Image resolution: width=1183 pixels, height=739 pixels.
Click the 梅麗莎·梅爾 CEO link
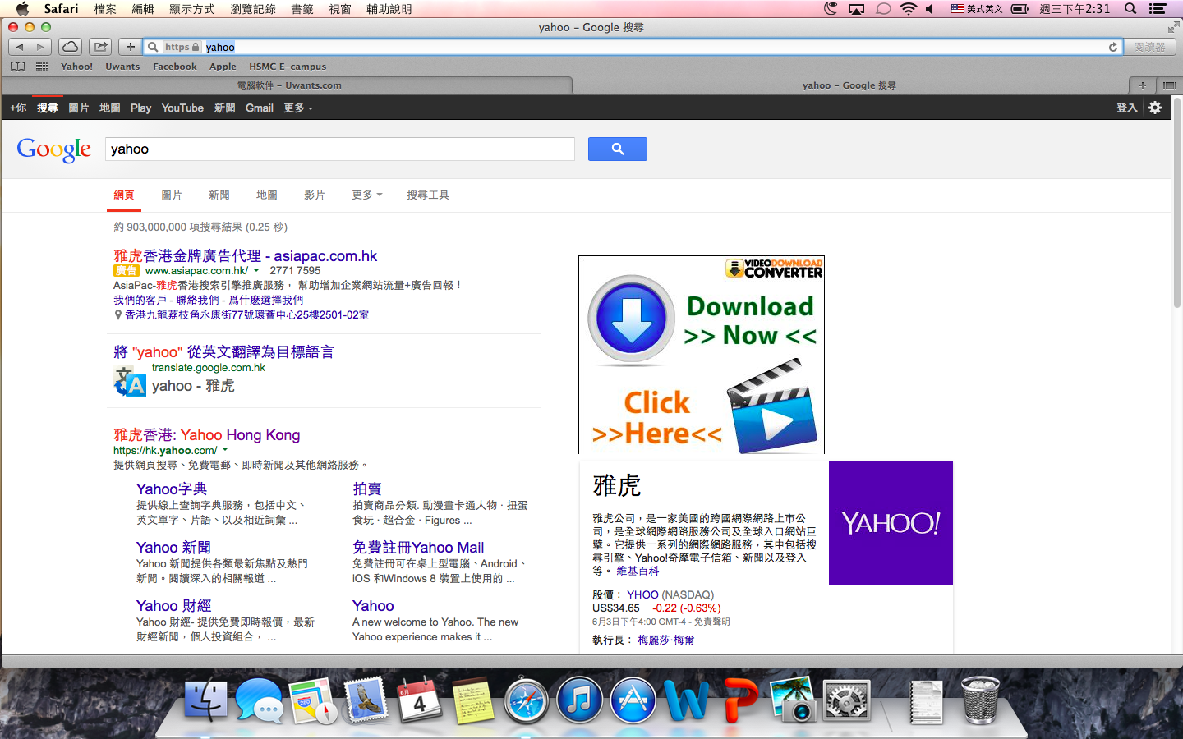[x=665, y=640]
